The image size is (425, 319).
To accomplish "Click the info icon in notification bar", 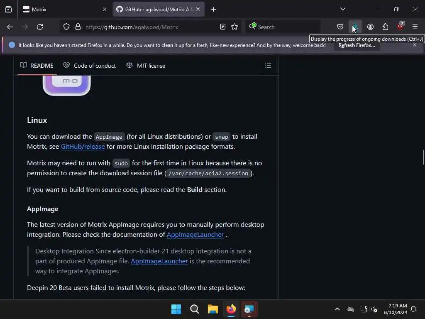I will tap(12, 45).
